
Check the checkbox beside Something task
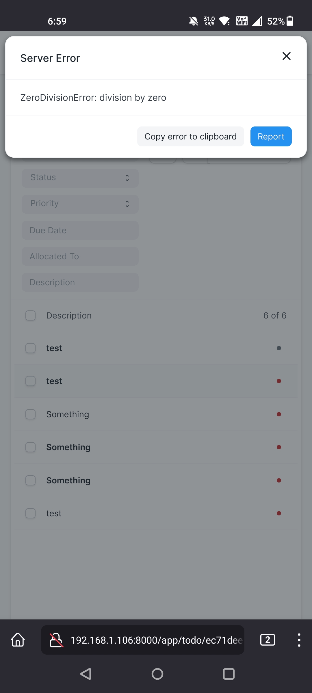pos(30,414)
